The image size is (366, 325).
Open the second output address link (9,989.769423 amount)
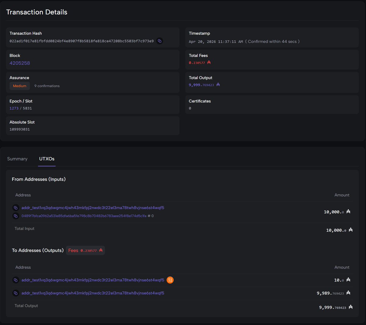[93, 293]
